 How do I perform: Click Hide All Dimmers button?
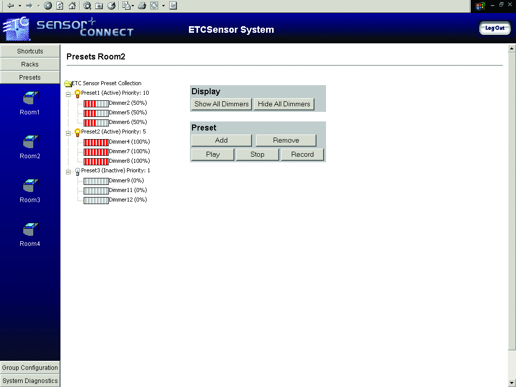284,104
